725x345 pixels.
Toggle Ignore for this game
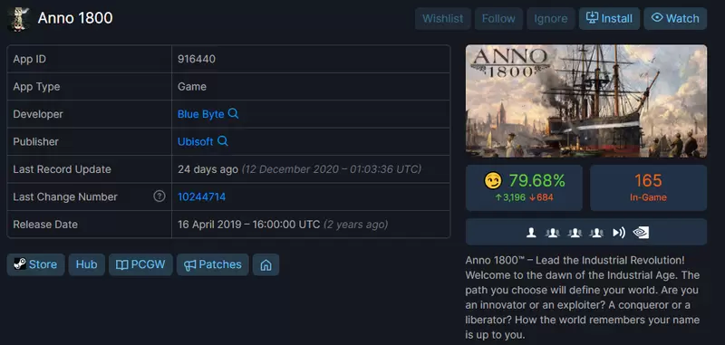point(551,18)
